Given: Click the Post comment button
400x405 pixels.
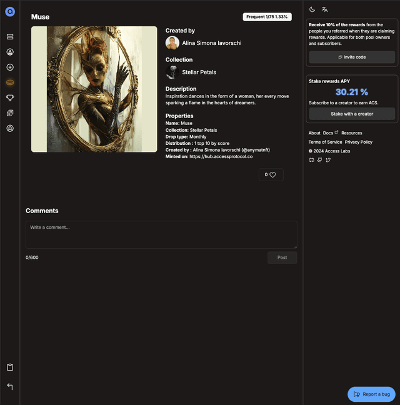Looking at the screenshot, I should pyautogui.click(x=282, y=257).
